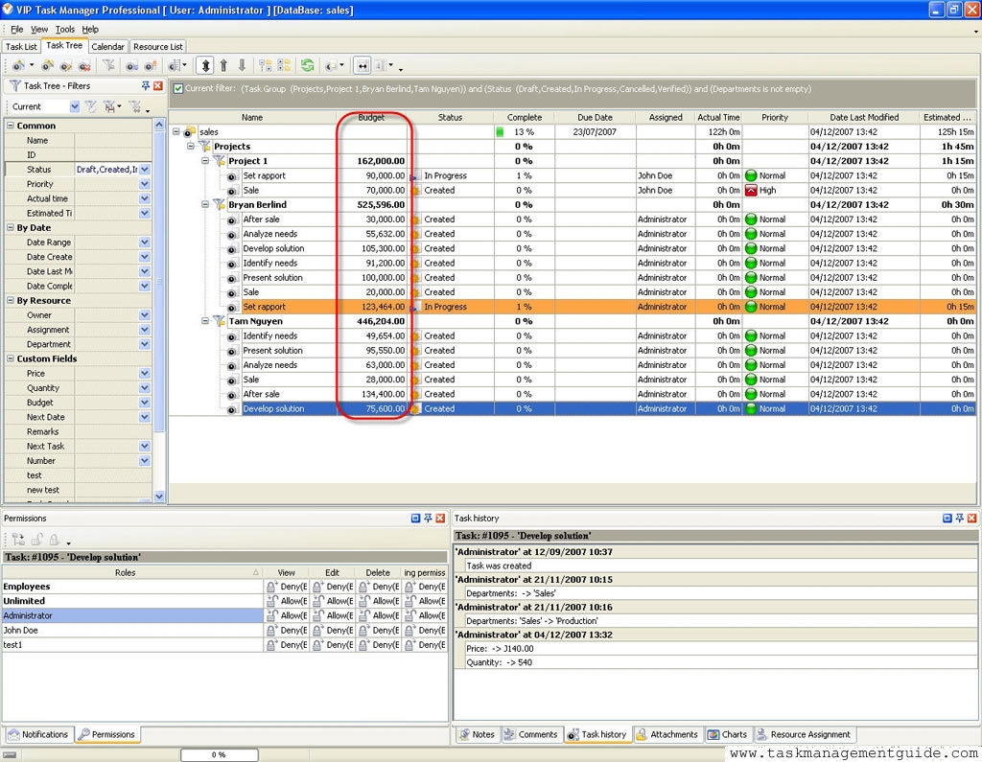982x762 pixels.
Task: Open the File menu
Action: tap(17, 29)
